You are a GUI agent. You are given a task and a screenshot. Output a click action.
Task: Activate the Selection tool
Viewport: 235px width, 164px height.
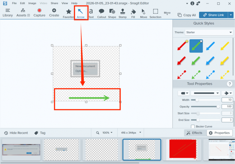pos(156,13)
